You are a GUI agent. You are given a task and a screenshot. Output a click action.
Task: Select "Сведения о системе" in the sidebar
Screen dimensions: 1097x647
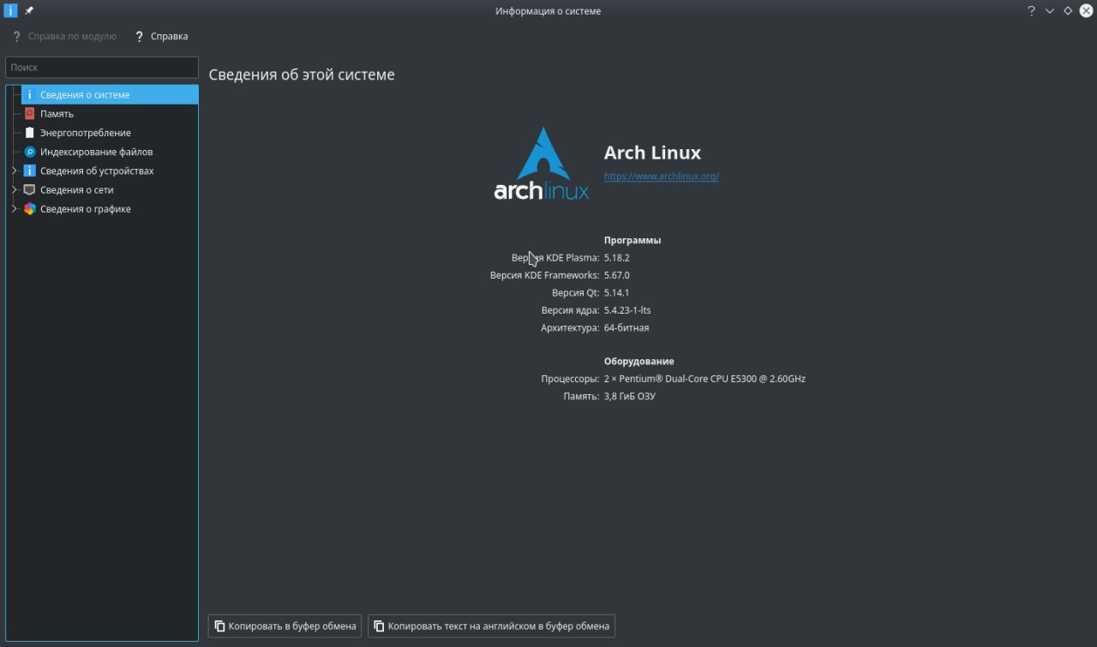[110, 94]
